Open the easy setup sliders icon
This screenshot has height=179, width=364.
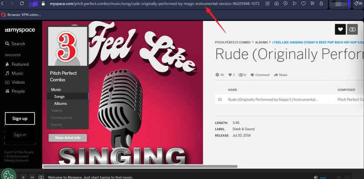pos(313,4)
